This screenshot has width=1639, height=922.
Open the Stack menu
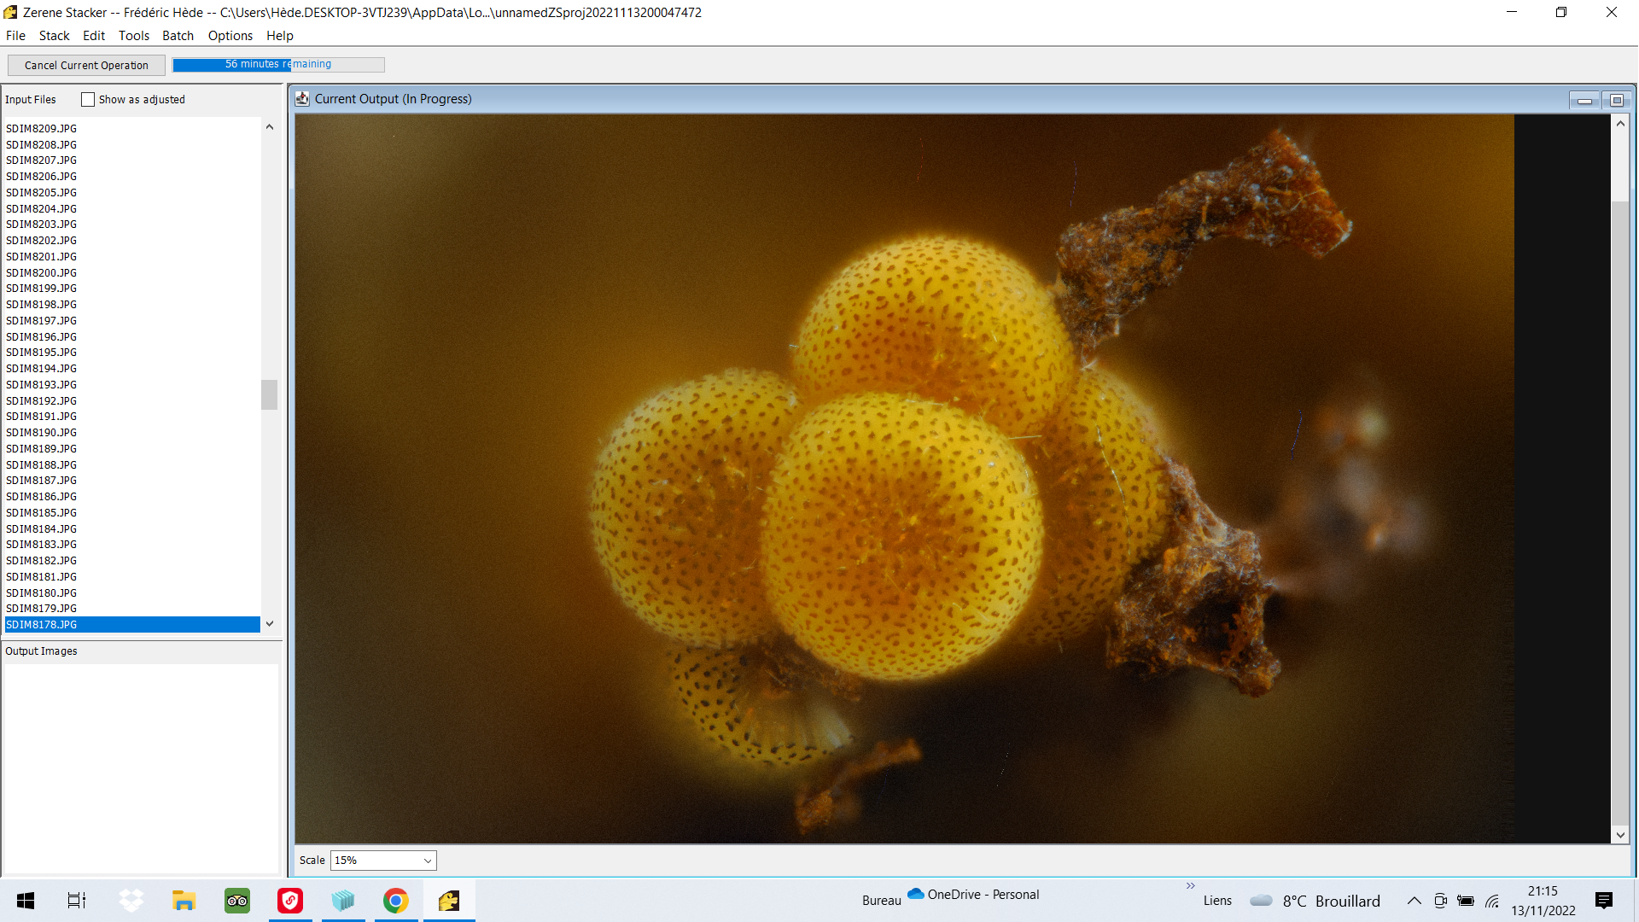54,36
